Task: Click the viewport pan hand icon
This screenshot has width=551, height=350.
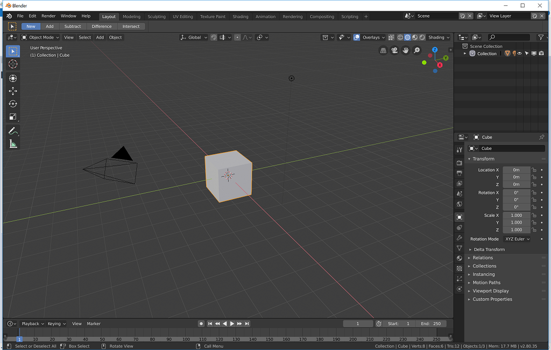Action: (x=406, y=51)
